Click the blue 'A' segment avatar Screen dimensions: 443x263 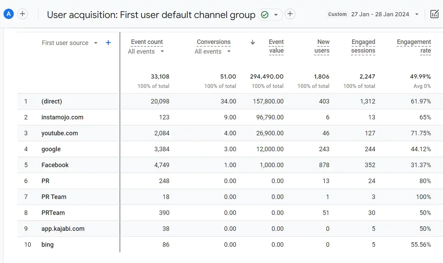pyautogui.click(x=8, y=14)
